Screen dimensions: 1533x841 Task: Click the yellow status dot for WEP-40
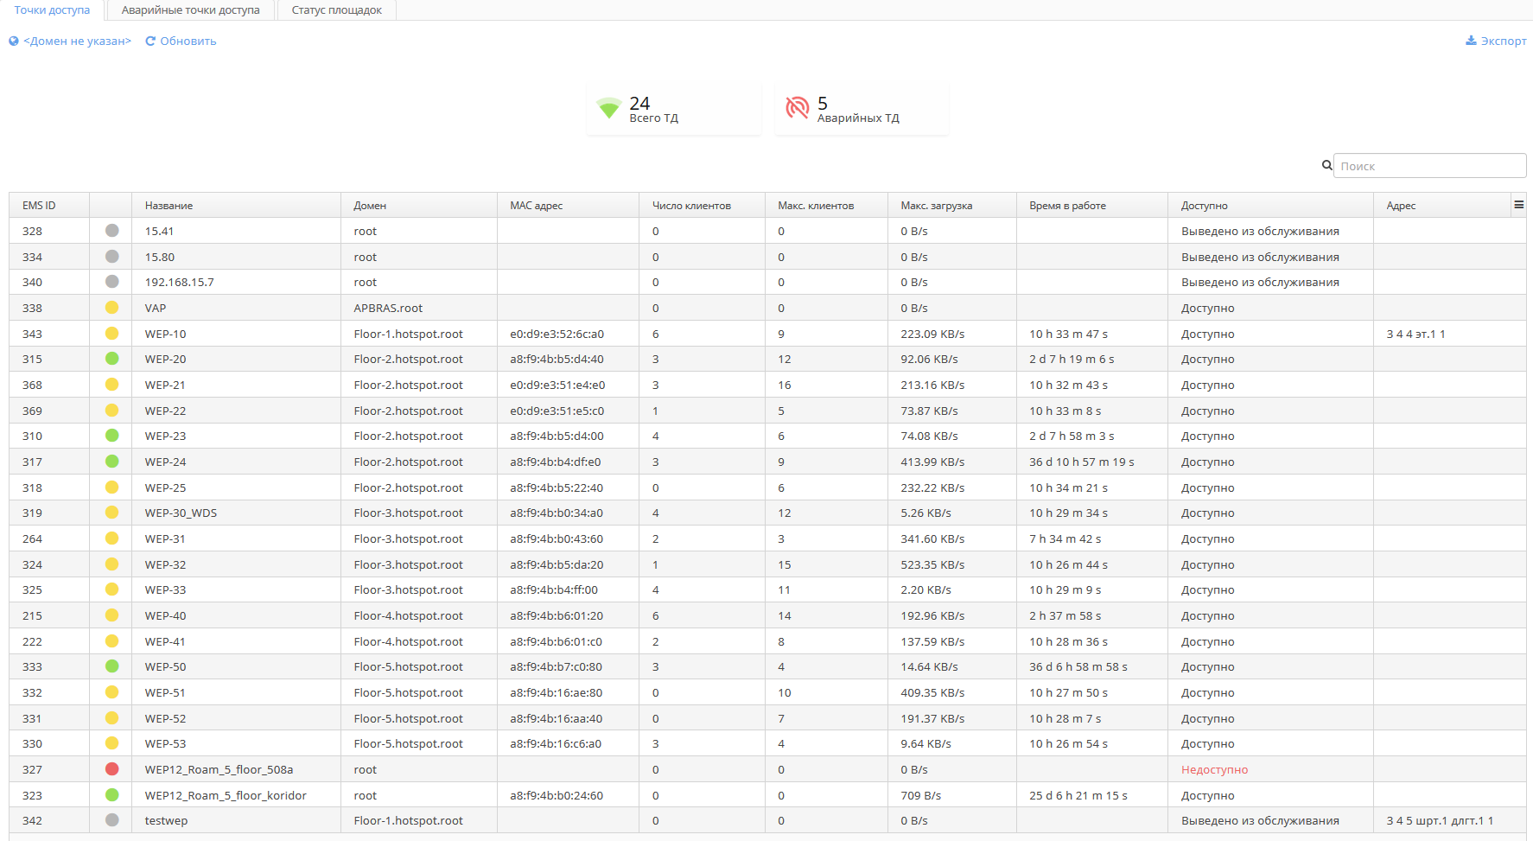point(111,615)
